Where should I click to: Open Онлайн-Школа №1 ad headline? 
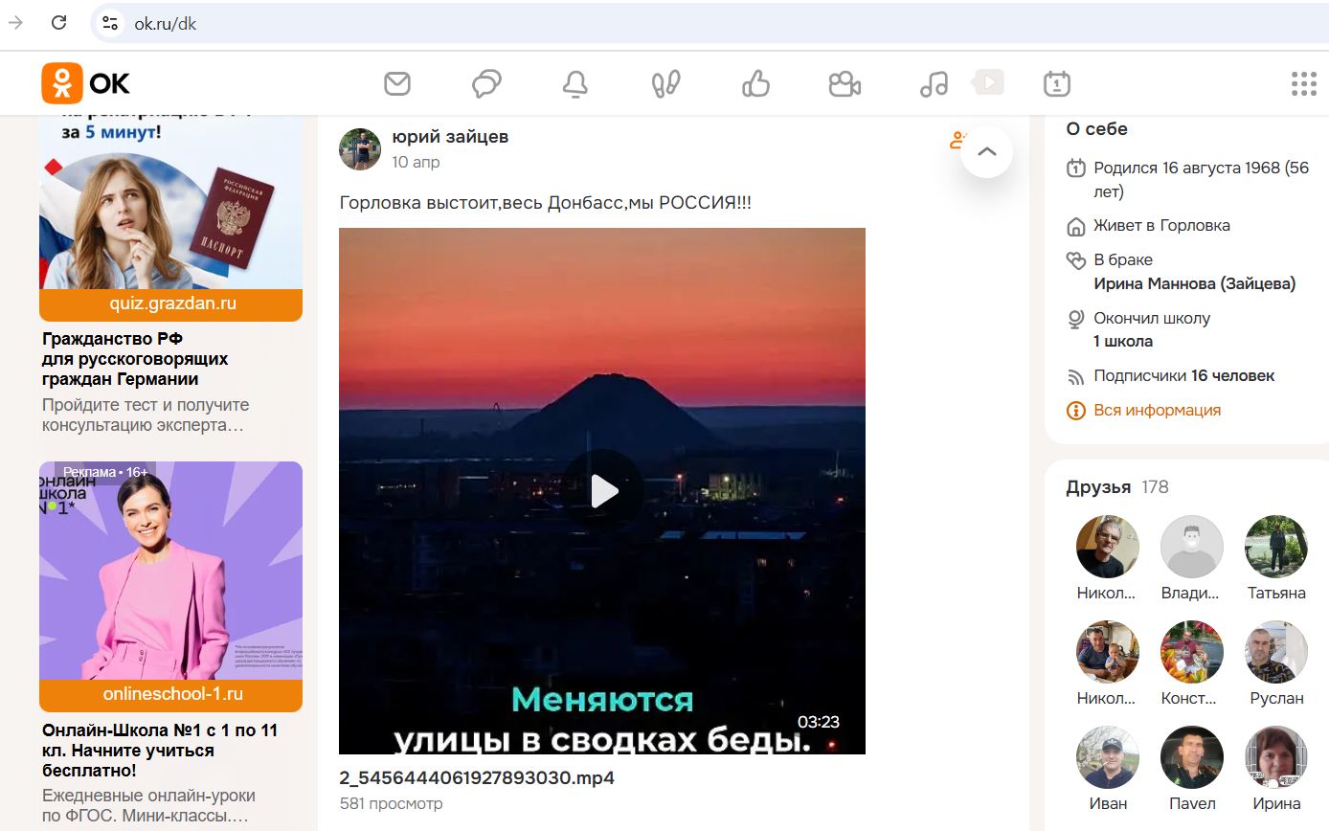tap(160, 751)
